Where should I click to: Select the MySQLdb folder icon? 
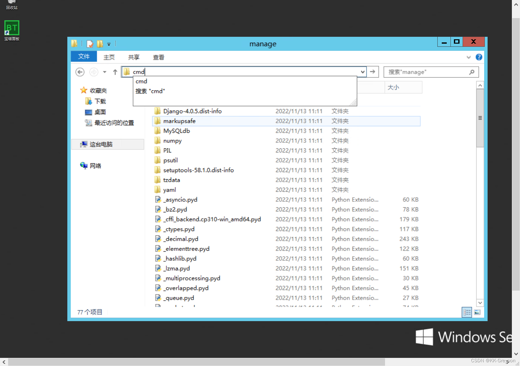(158, 131)
